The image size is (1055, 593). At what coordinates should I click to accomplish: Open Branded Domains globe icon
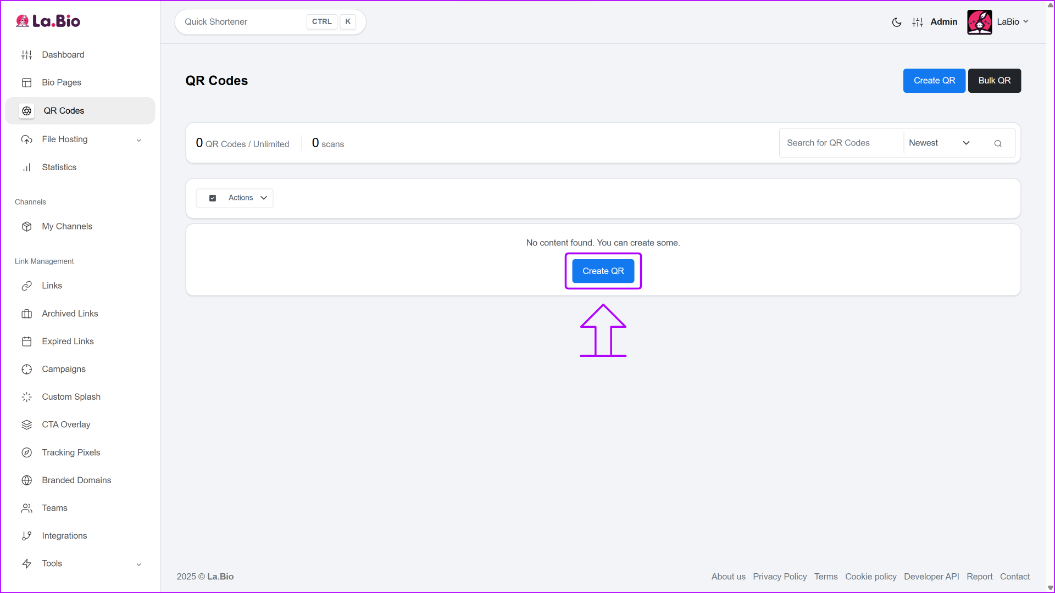(x=26, y=480)
